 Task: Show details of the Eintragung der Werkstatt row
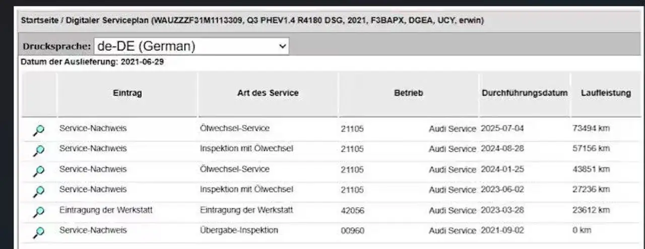tap(38, 212)
